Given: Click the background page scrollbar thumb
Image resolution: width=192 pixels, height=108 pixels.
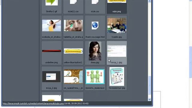Looking at the screenshot, I should click(190, 62).
